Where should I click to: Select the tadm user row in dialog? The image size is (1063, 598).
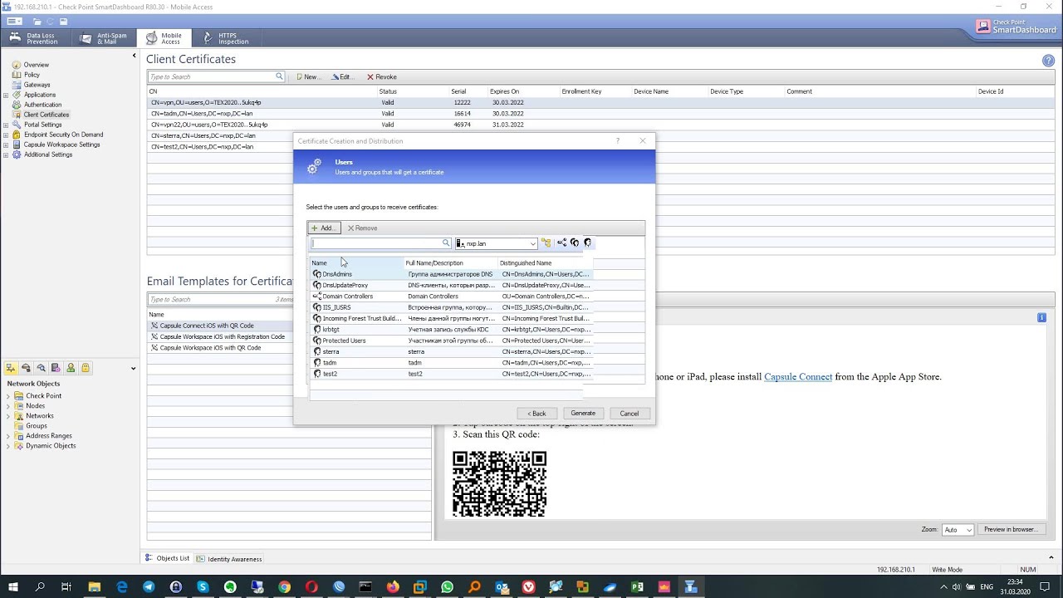tap(451, 363)
